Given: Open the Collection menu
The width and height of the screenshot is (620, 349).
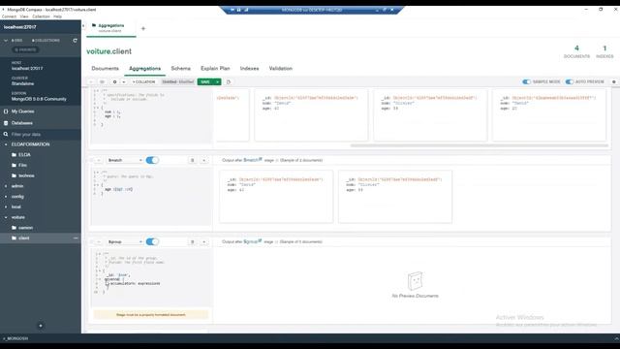Looking at the screenshot, I should pos(41,16).
